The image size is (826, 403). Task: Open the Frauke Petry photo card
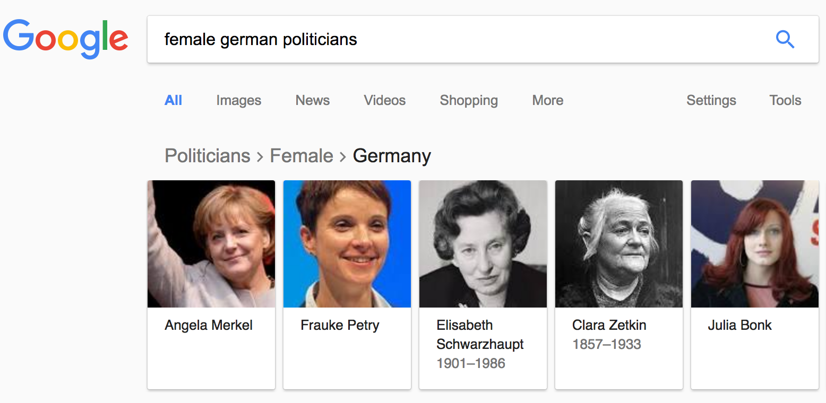pyautogui.click(x=347, y=285)
